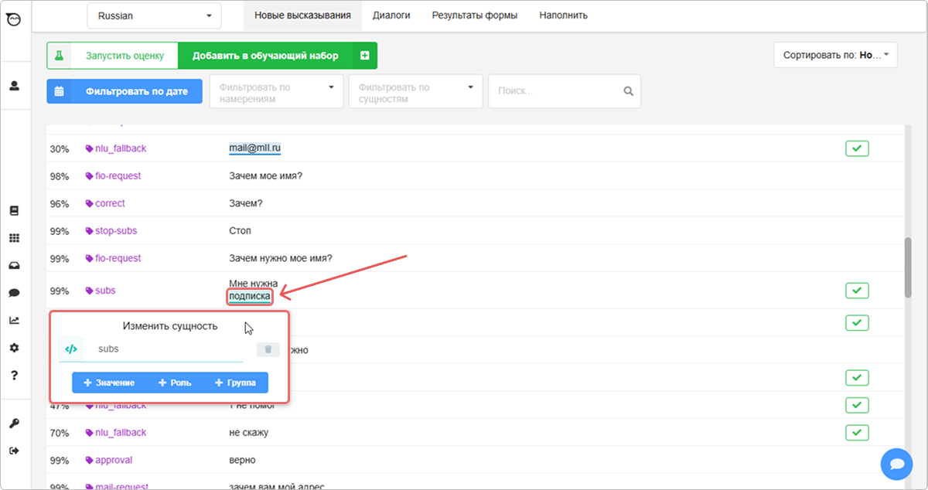This screenshot has height=490, width=928.
Task: Open the Russian language dropdown
Action: (x=154, y=15)
